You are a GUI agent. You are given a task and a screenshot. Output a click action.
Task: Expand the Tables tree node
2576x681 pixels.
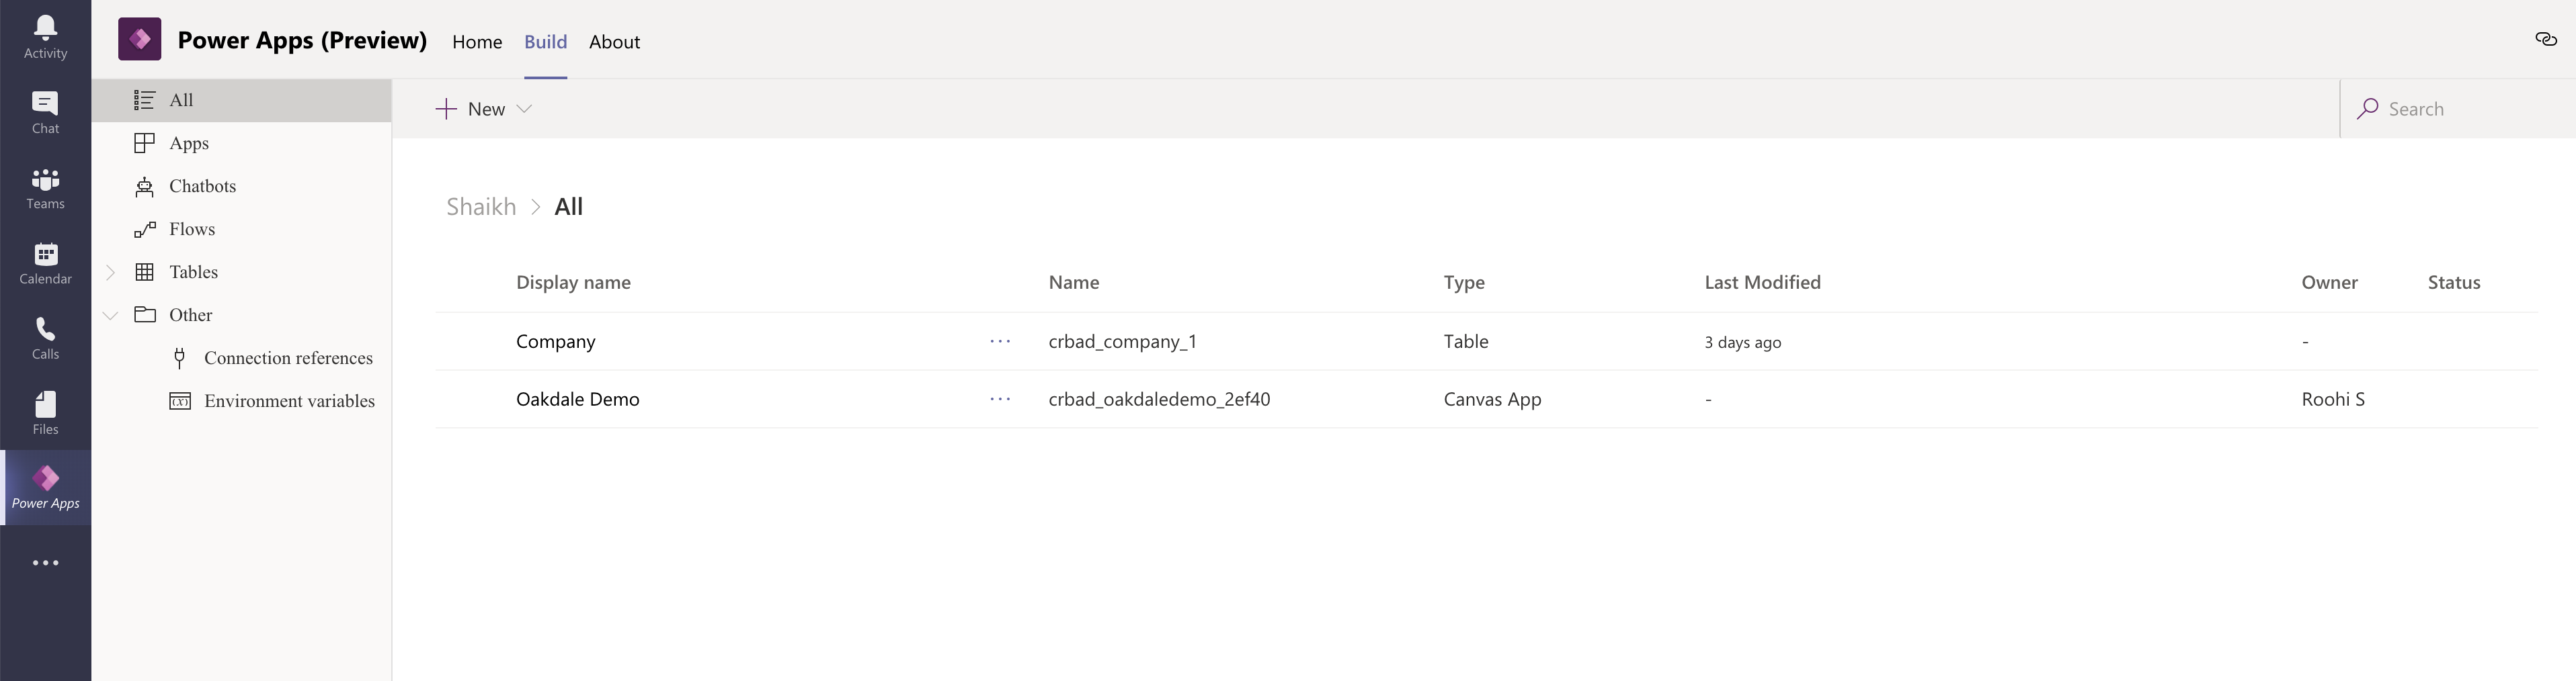pos(110,271)
